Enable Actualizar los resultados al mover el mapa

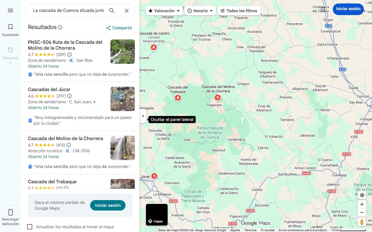30,227
